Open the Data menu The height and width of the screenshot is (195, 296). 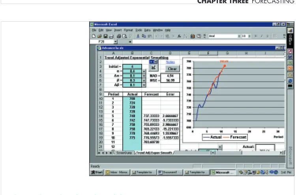(x=148, y=30)
